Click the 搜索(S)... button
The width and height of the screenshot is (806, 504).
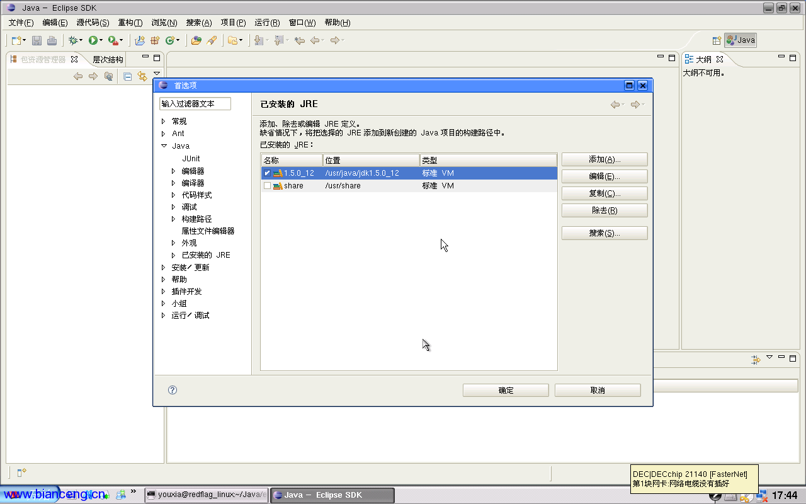pyautogui.click(x=604, y=233)
